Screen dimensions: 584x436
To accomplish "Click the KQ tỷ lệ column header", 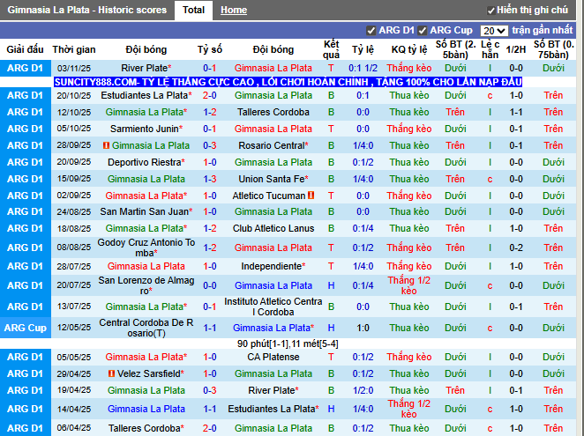I will click(409, 49).
